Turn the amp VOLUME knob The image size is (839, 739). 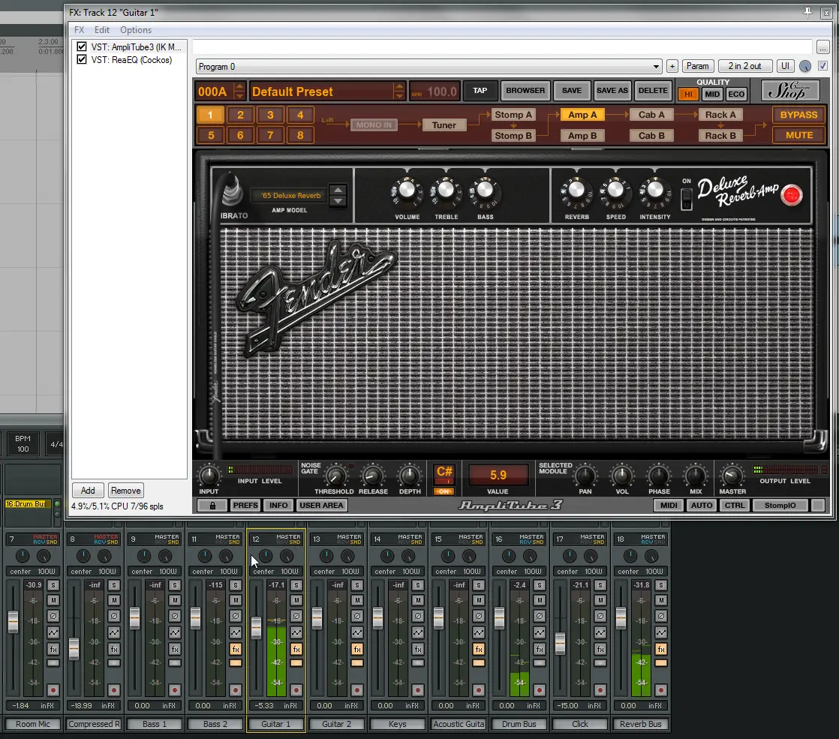coord(407,190)
